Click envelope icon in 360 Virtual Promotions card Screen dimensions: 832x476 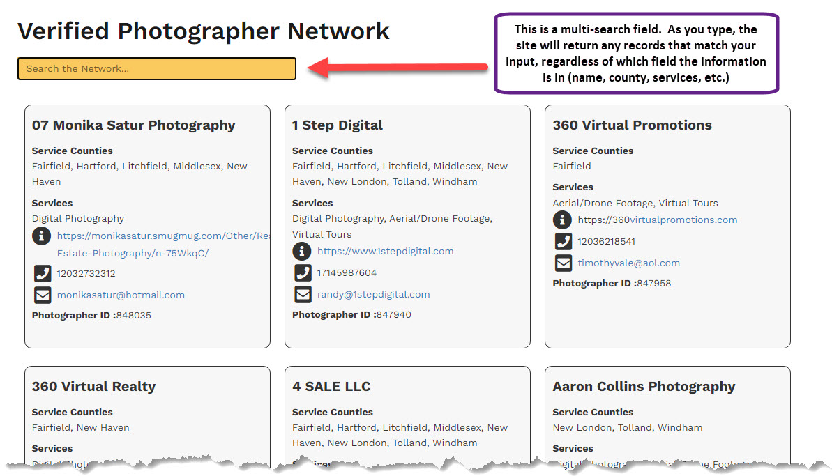point(563,263)
